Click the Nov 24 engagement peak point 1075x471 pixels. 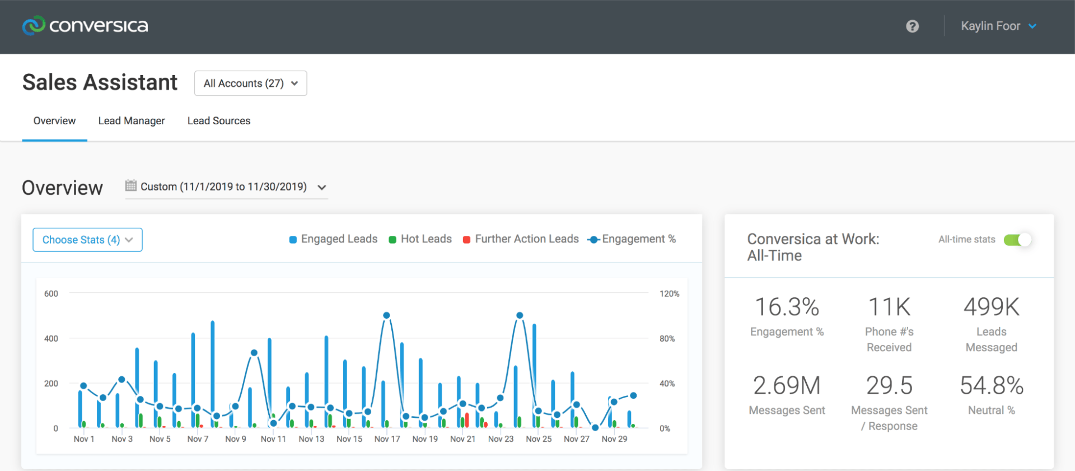[520, 315]
